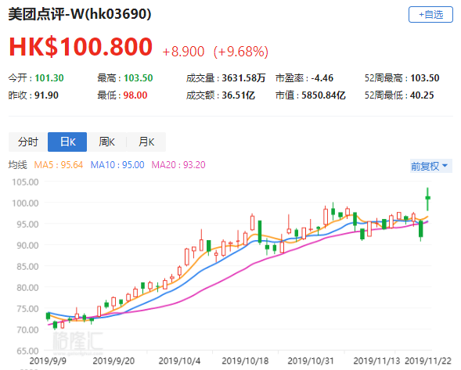Click the 75.00 price axis label
Viewport: 461px width, 370px height.
click(27, 308)
